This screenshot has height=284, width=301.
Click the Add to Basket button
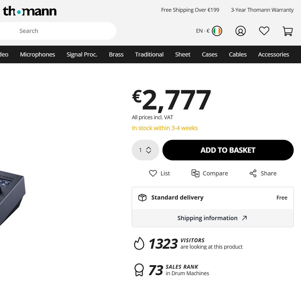(x=228, y=150)
